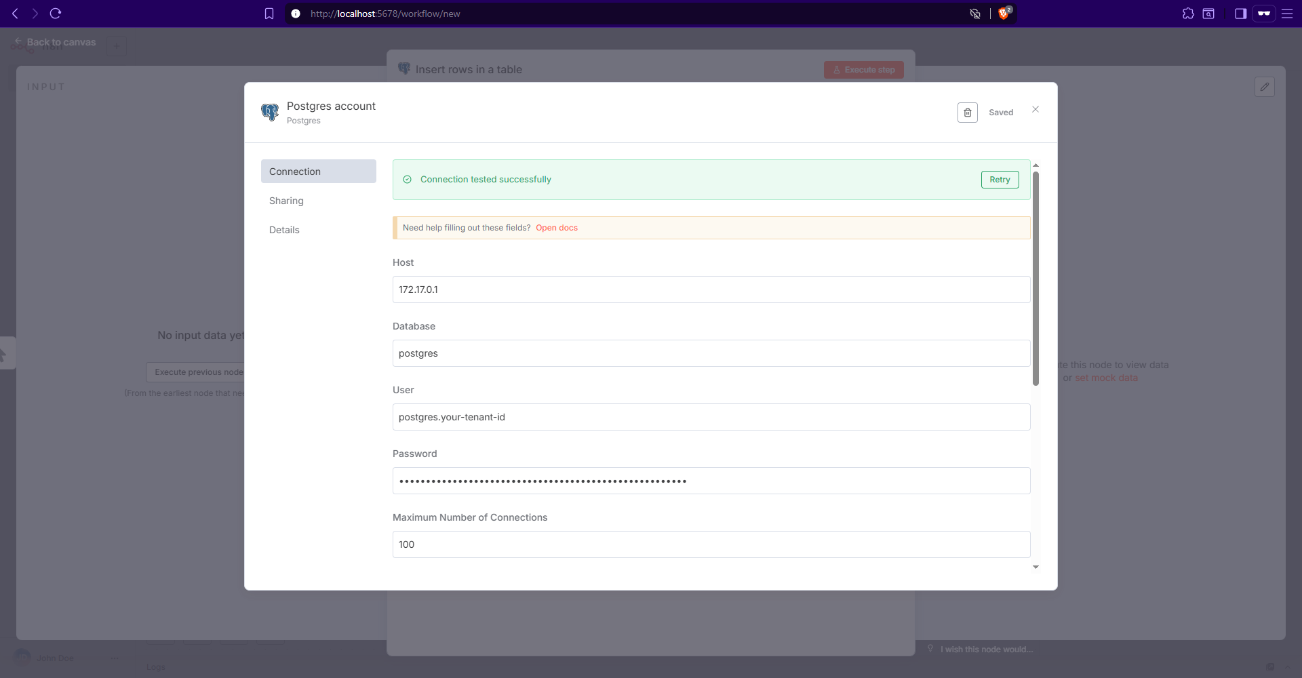Click the Maximum Number of Connections field
The height and width of the screenshot is (678, 1302).
tap(711, 544)
